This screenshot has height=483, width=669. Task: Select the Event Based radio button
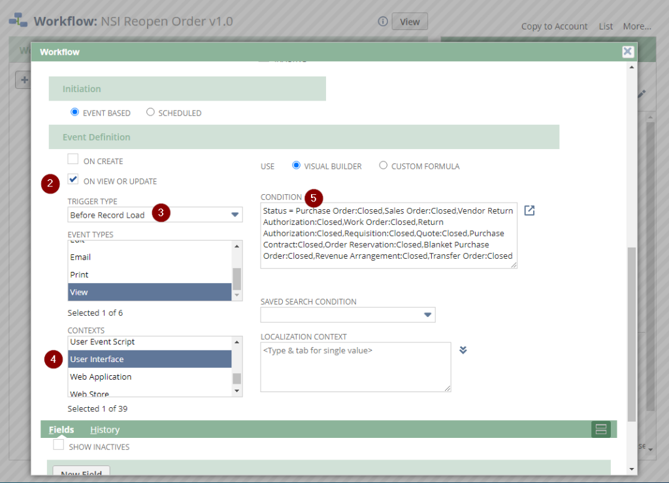coord(74,112)
